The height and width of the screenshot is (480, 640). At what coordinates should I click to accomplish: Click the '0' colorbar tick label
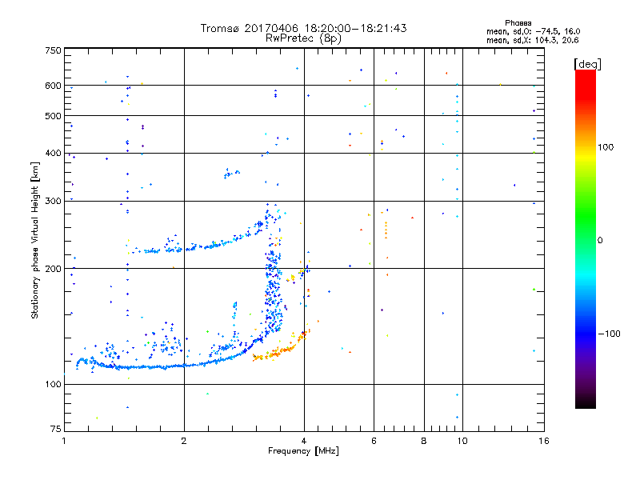pyautogui.click(x=600, y=241)
